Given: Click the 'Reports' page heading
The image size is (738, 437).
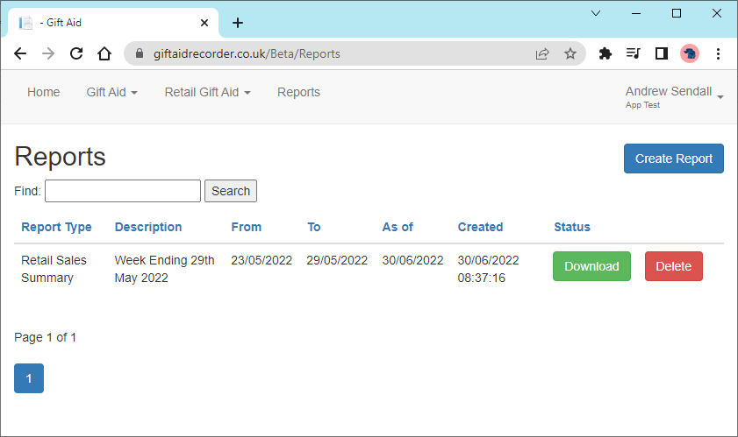Looking at the screenshot, I should (60, 157).
